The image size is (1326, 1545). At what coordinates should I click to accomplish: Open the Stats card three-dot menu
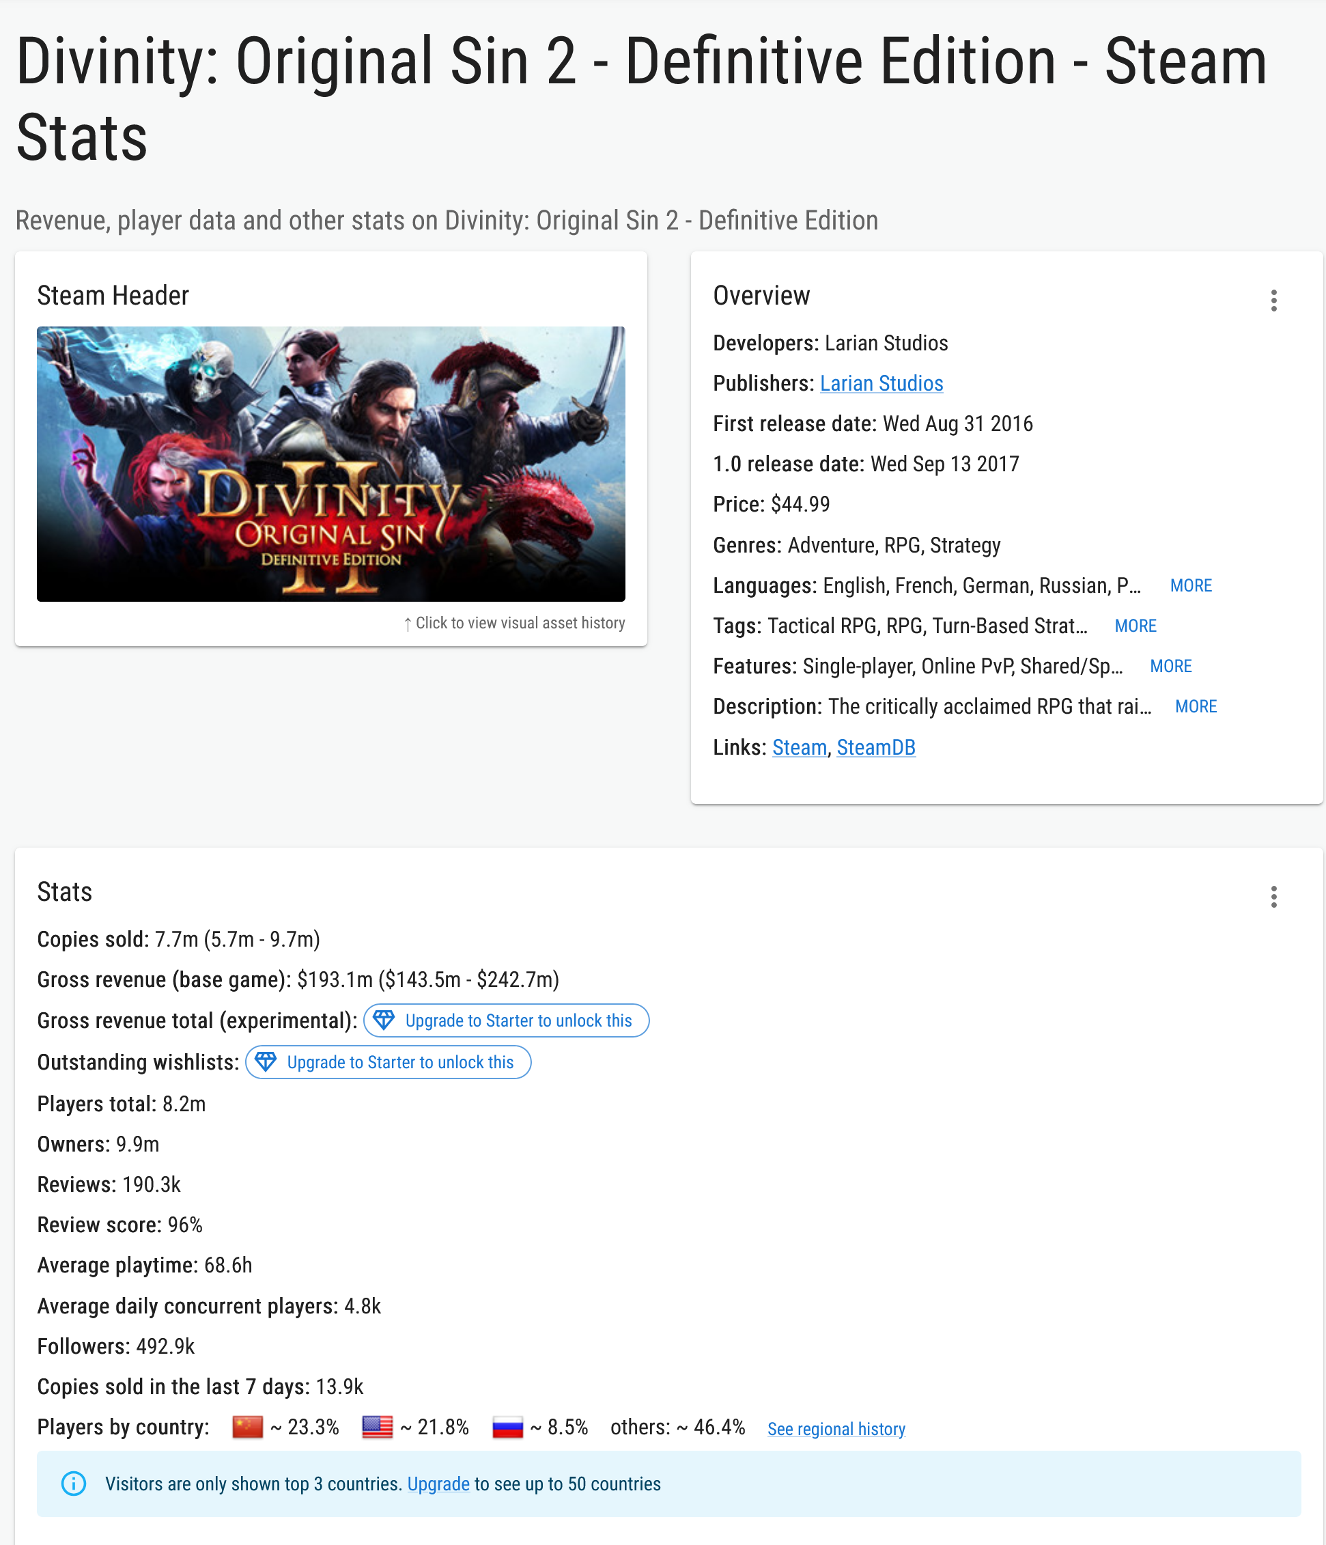coord(1274,896)
